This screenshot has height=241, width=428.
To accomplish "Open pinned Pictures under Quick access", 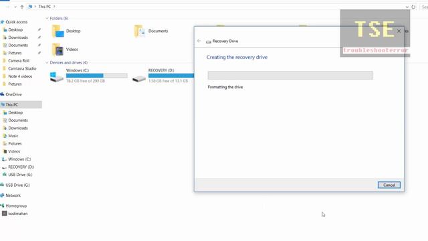I will coord(15,53).
